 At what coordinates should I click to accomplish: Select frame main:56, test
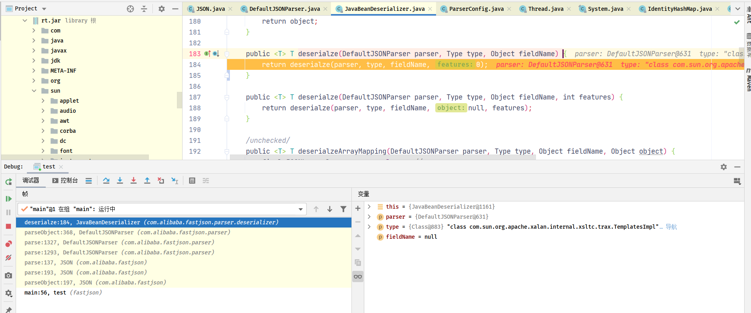(184, 293)
